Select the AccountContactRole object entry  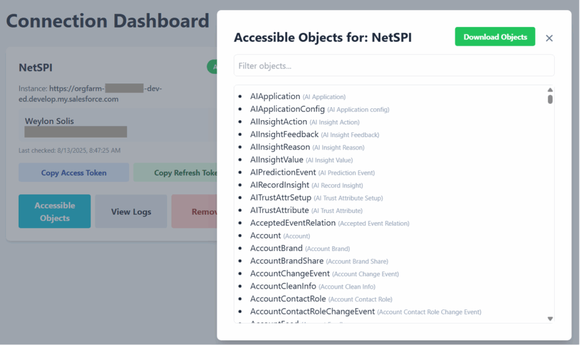pos(321,299)
